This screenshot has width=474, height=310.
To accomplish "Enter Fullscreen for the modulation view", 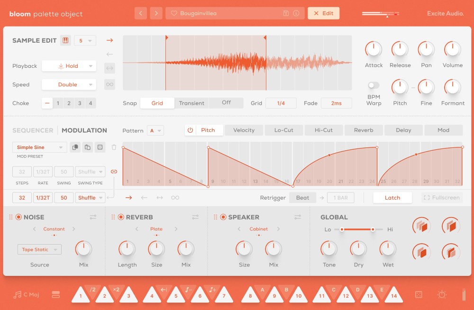I will [x=441, y=198].
